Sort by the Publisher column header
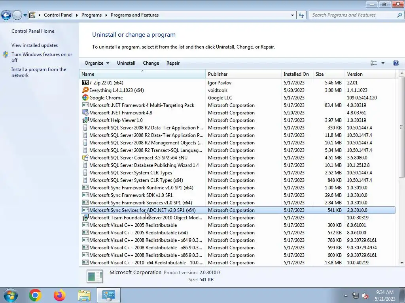Image resolution: width=405 pixels, height=303 pixels. coord(244,74)
